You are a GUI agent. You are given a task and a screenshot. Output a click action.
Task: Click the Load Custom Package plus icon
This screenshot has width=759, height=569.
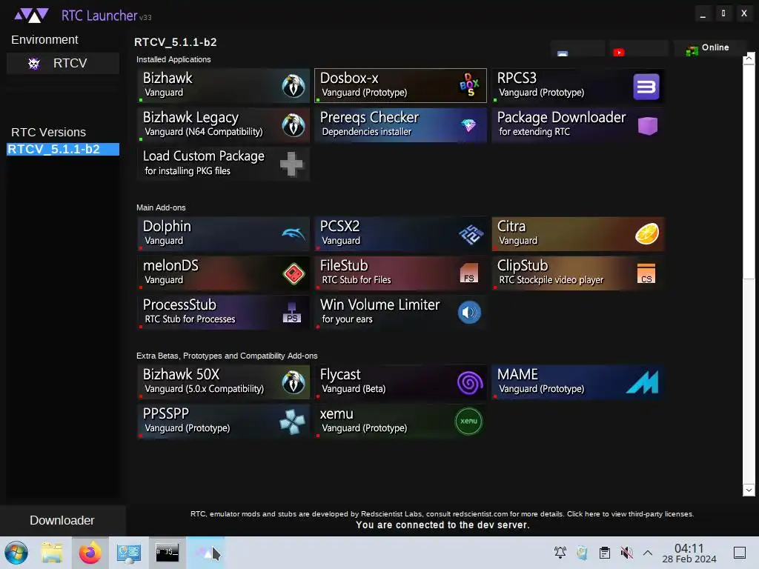(291, 164)
